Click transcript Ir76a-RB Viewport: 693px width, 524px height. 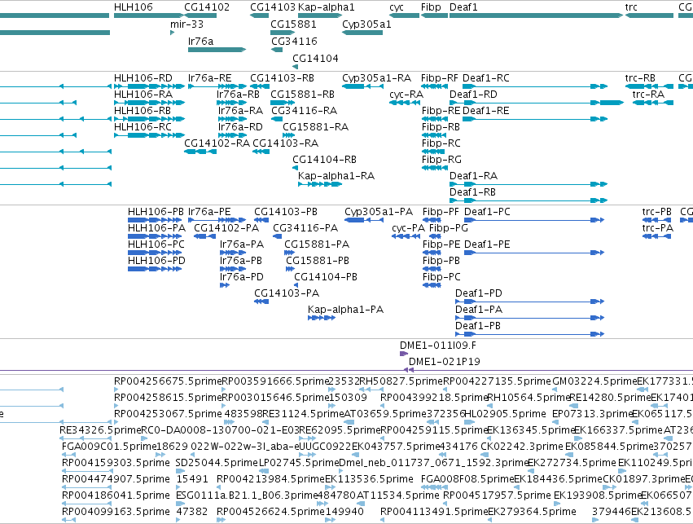(231, 103)
